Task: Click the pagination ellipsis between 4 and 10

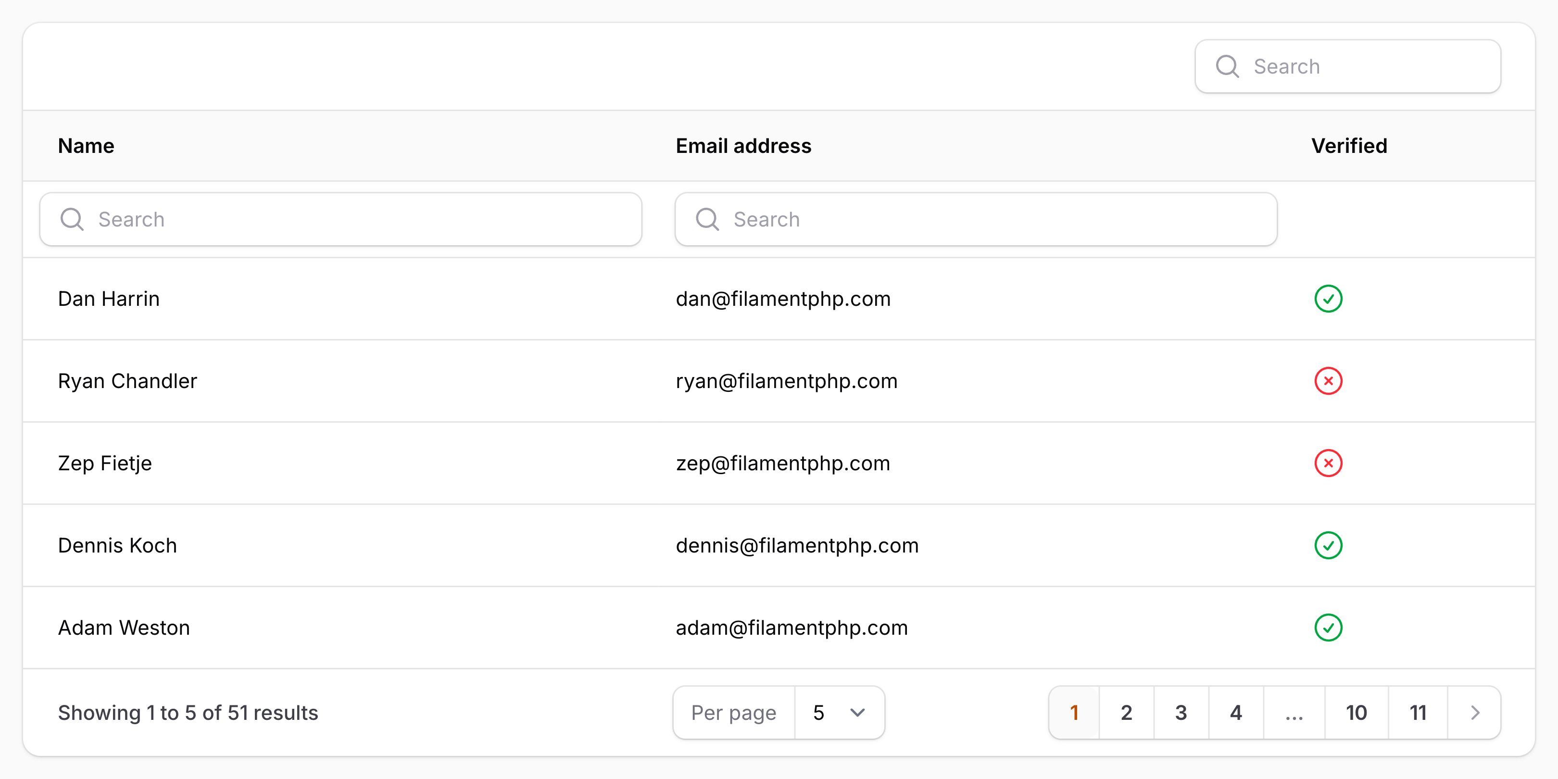Action: tap(1294, 713)
